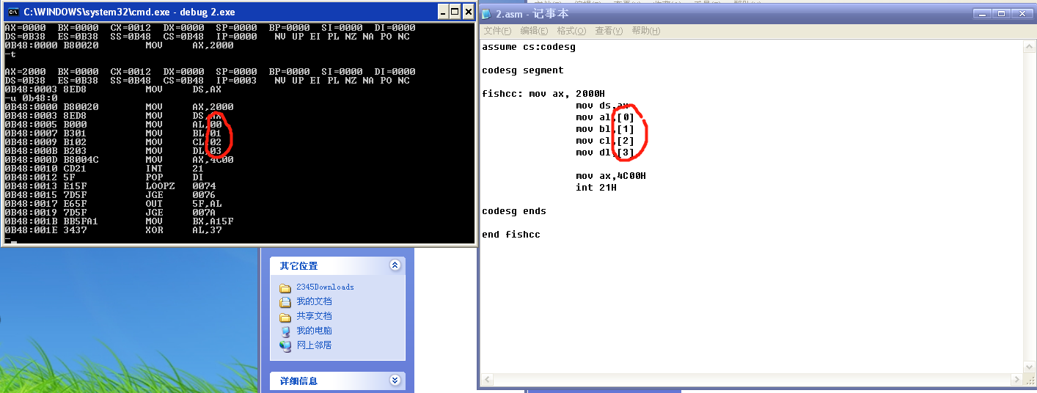This screenshot has height=393, width=1037.
Task: Click the 'assume cs:codesg' line in Notepad
Action: point(529,47)
